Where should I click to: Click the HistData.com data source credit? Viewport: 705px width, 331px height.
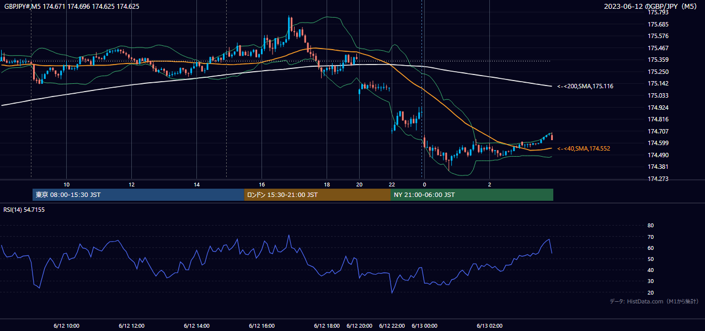(654, 301)
